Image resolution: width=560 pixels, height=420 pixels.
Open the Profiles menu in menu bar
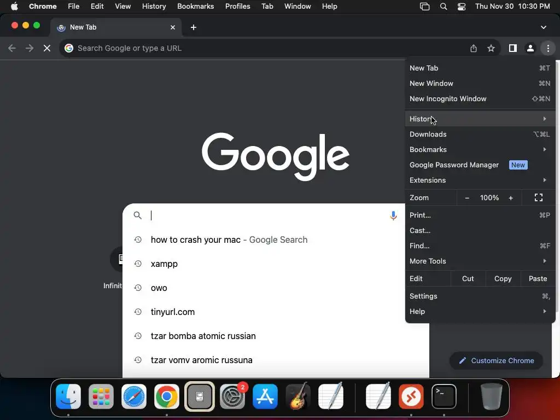click(237, 7)
